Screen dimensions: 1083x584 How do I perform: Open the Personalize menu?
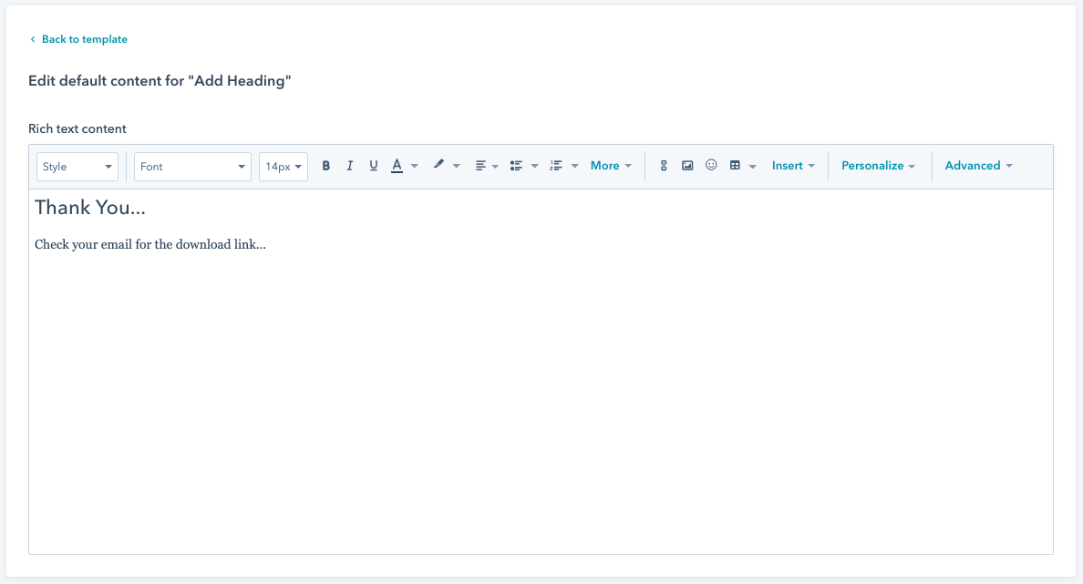[x=878, y=166]
